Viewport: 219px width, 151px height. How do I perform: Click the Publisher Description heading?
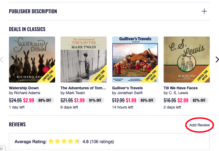(33, 11)
